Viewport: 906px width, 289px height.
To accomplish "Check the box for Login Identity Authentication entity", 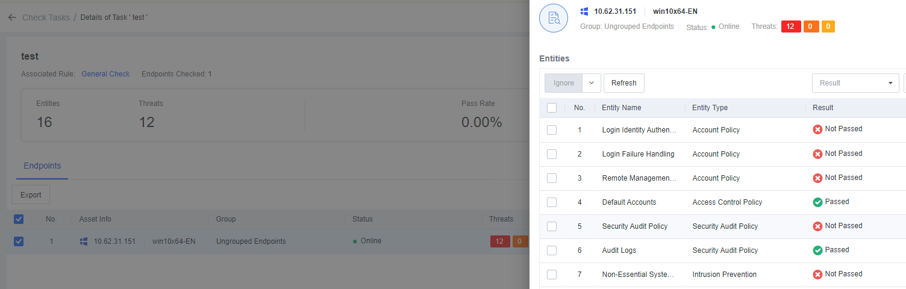I will point(552,130).
